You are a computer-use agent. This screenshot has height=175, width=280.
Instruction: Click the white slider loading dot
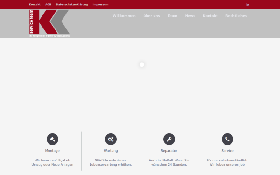coord(142,64)
